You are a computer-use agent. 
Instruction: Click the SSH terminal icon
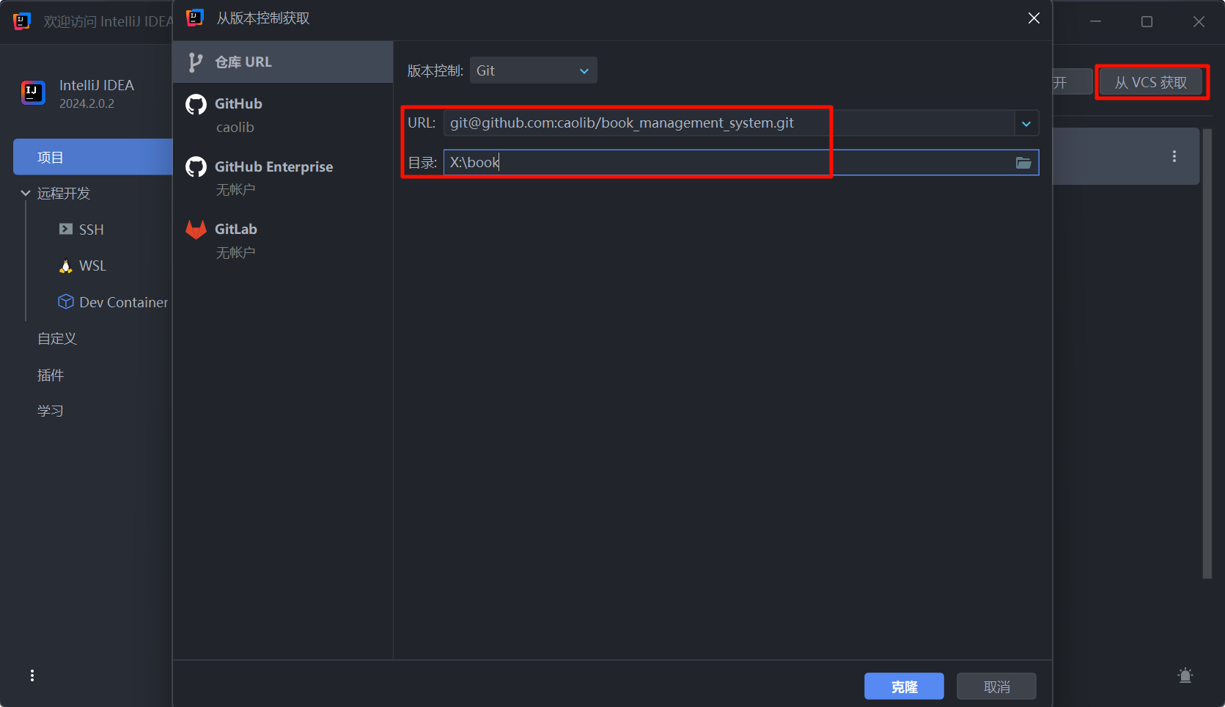click(66, 229)
